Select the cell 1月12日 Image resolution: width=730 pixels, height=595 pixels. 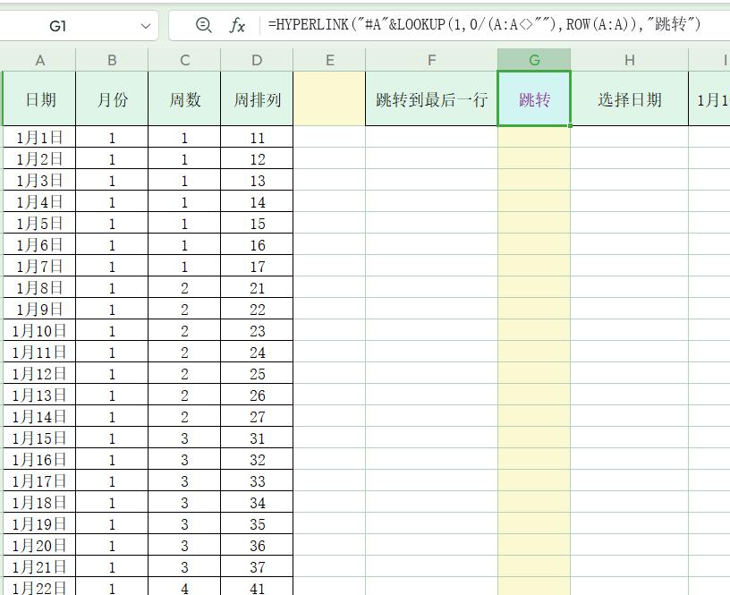point(39,373)
